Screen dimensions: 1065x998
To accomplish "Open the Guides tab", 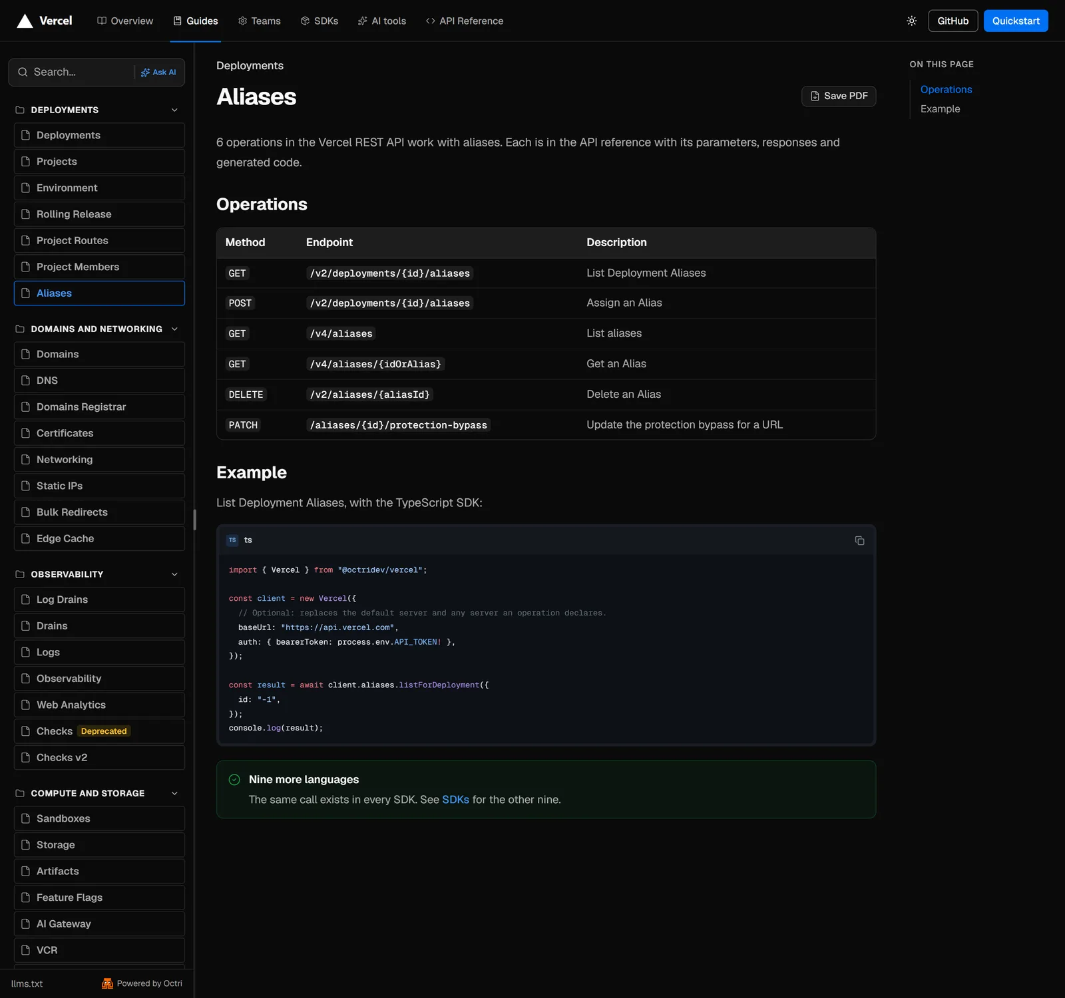I will [x=196, y=21].
